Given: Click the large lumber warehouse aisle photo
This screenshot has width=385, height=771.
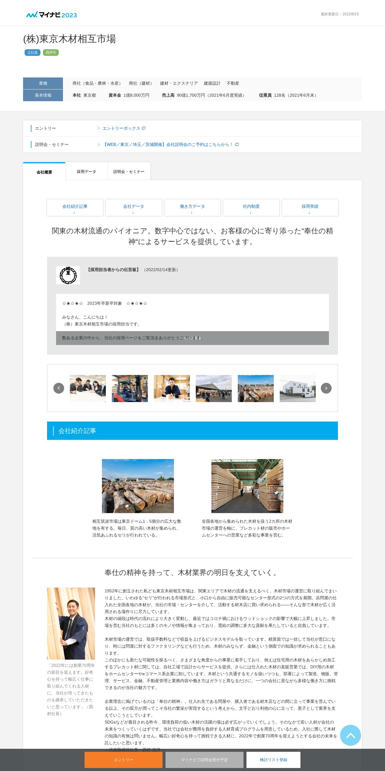Looking at the screenshot, I should coord(247,486).
